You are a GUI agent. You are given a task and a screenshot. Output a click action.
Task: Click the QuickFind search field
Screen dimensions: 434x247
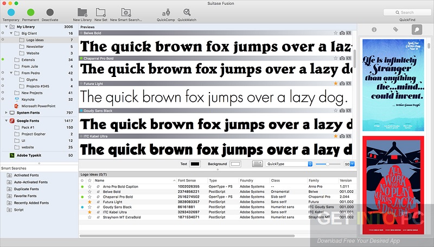[x=407, y=12]
